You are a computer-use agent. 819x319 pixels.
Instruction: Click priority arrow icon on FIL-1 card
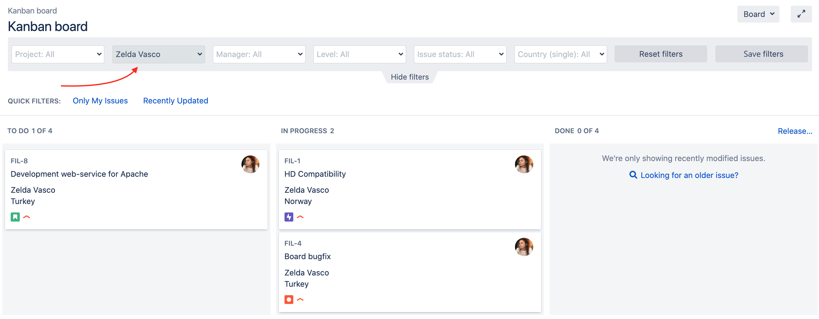(x=300, y=217)
